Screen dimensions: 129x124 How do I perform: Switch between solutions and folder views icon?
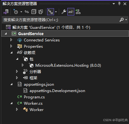[x=6, y=12]
